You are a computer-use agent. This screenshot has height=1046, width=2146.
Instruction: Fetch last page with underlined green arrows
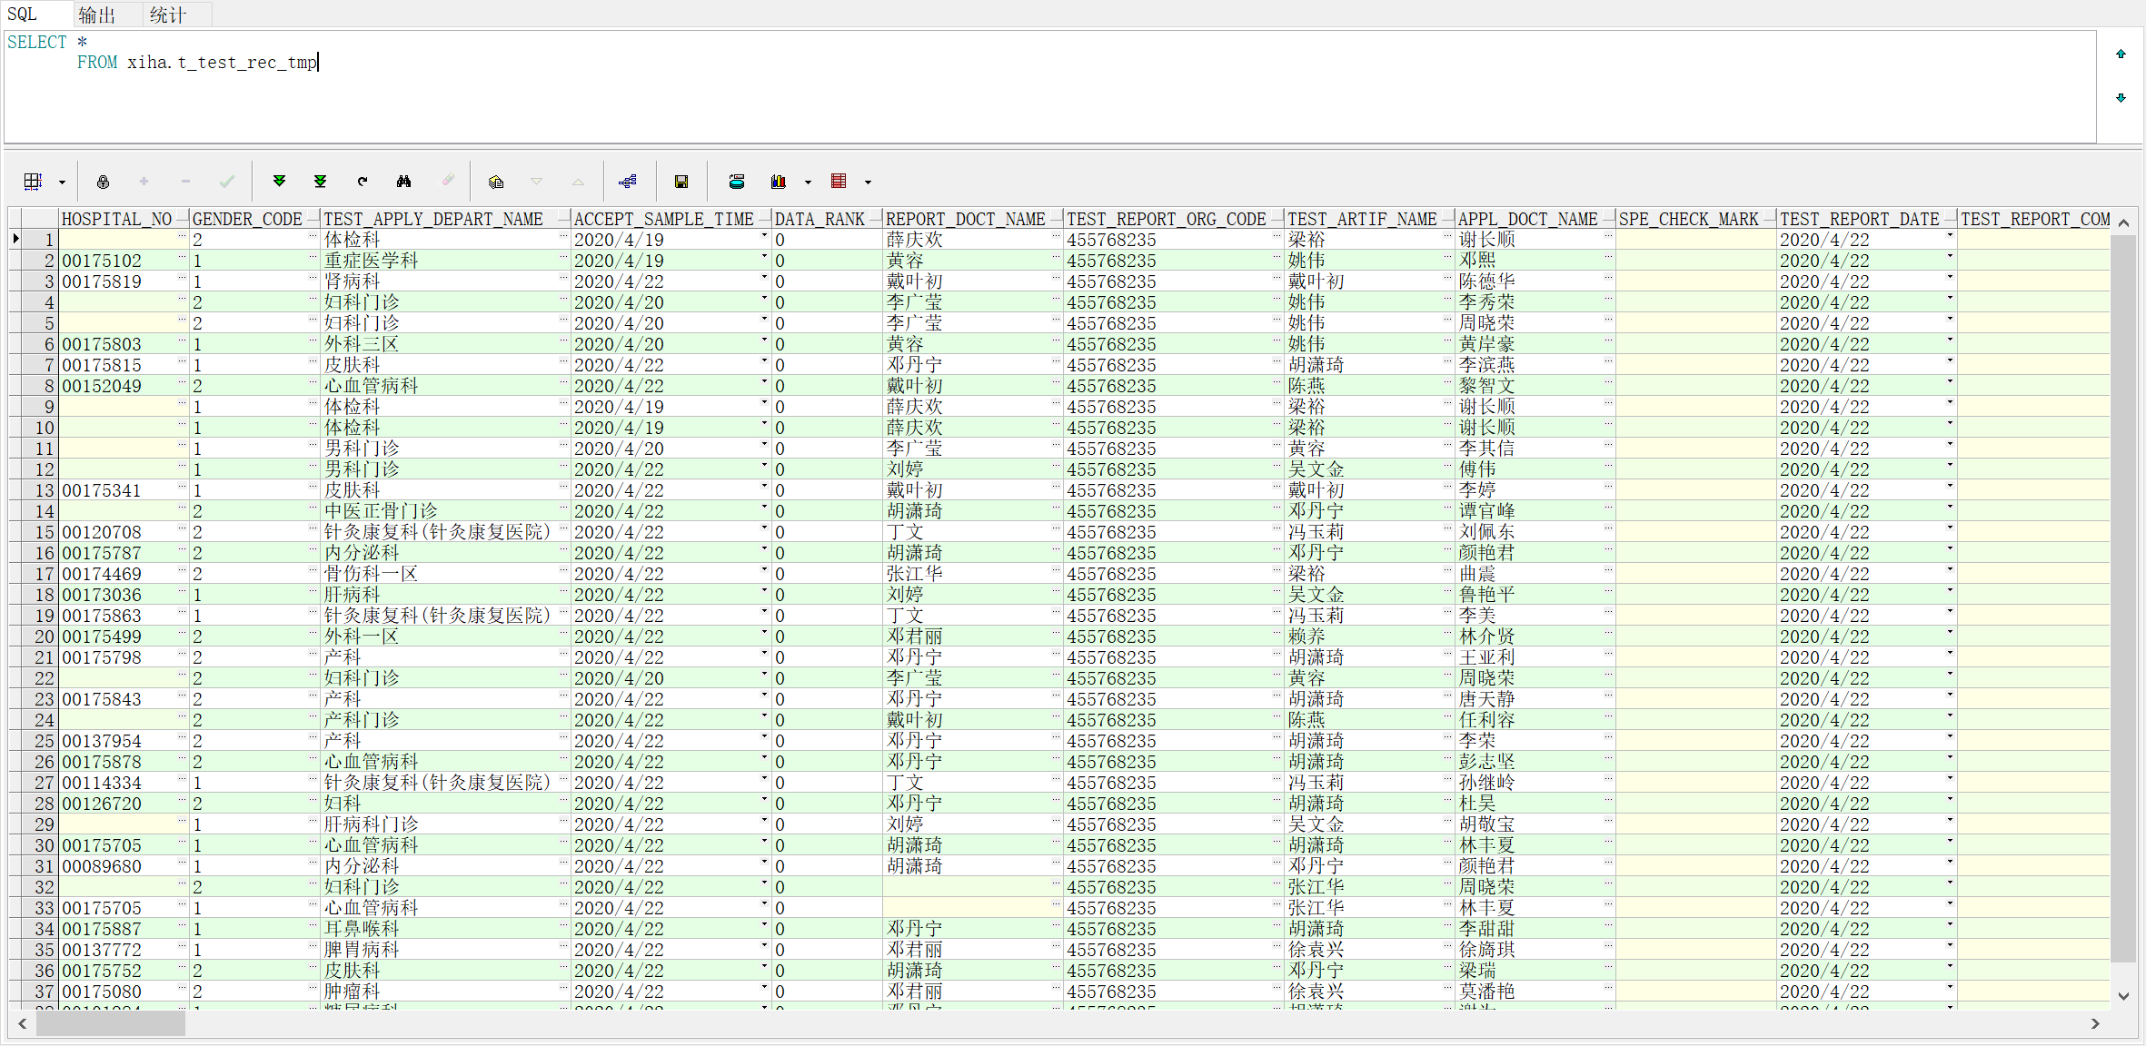tap(320, 182)
